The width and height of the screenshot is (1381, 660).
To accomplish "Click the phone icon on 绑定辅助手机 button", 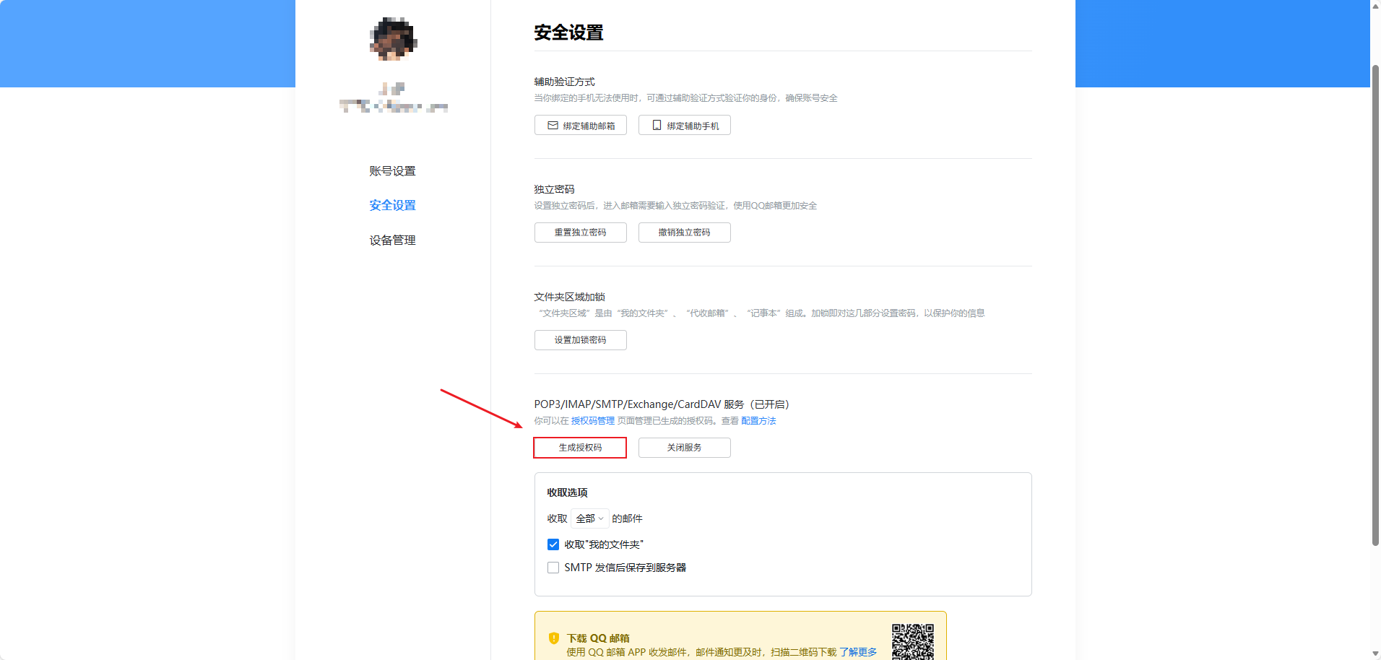I will (x=656, y=125).
